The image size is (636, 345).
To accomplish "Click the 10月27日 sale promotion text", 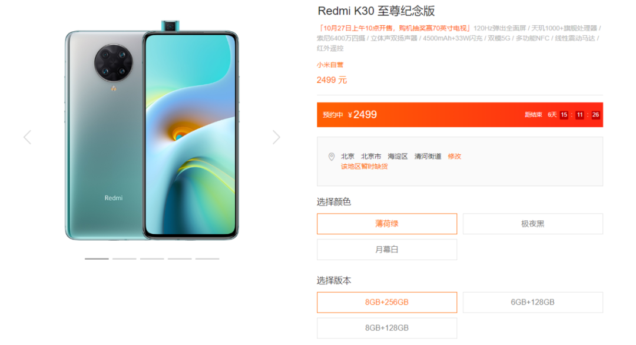I will (395, 28).
